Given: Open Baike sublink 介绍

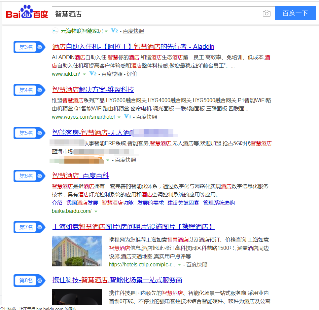Looking at the screenshot, I should coord(57,203).
